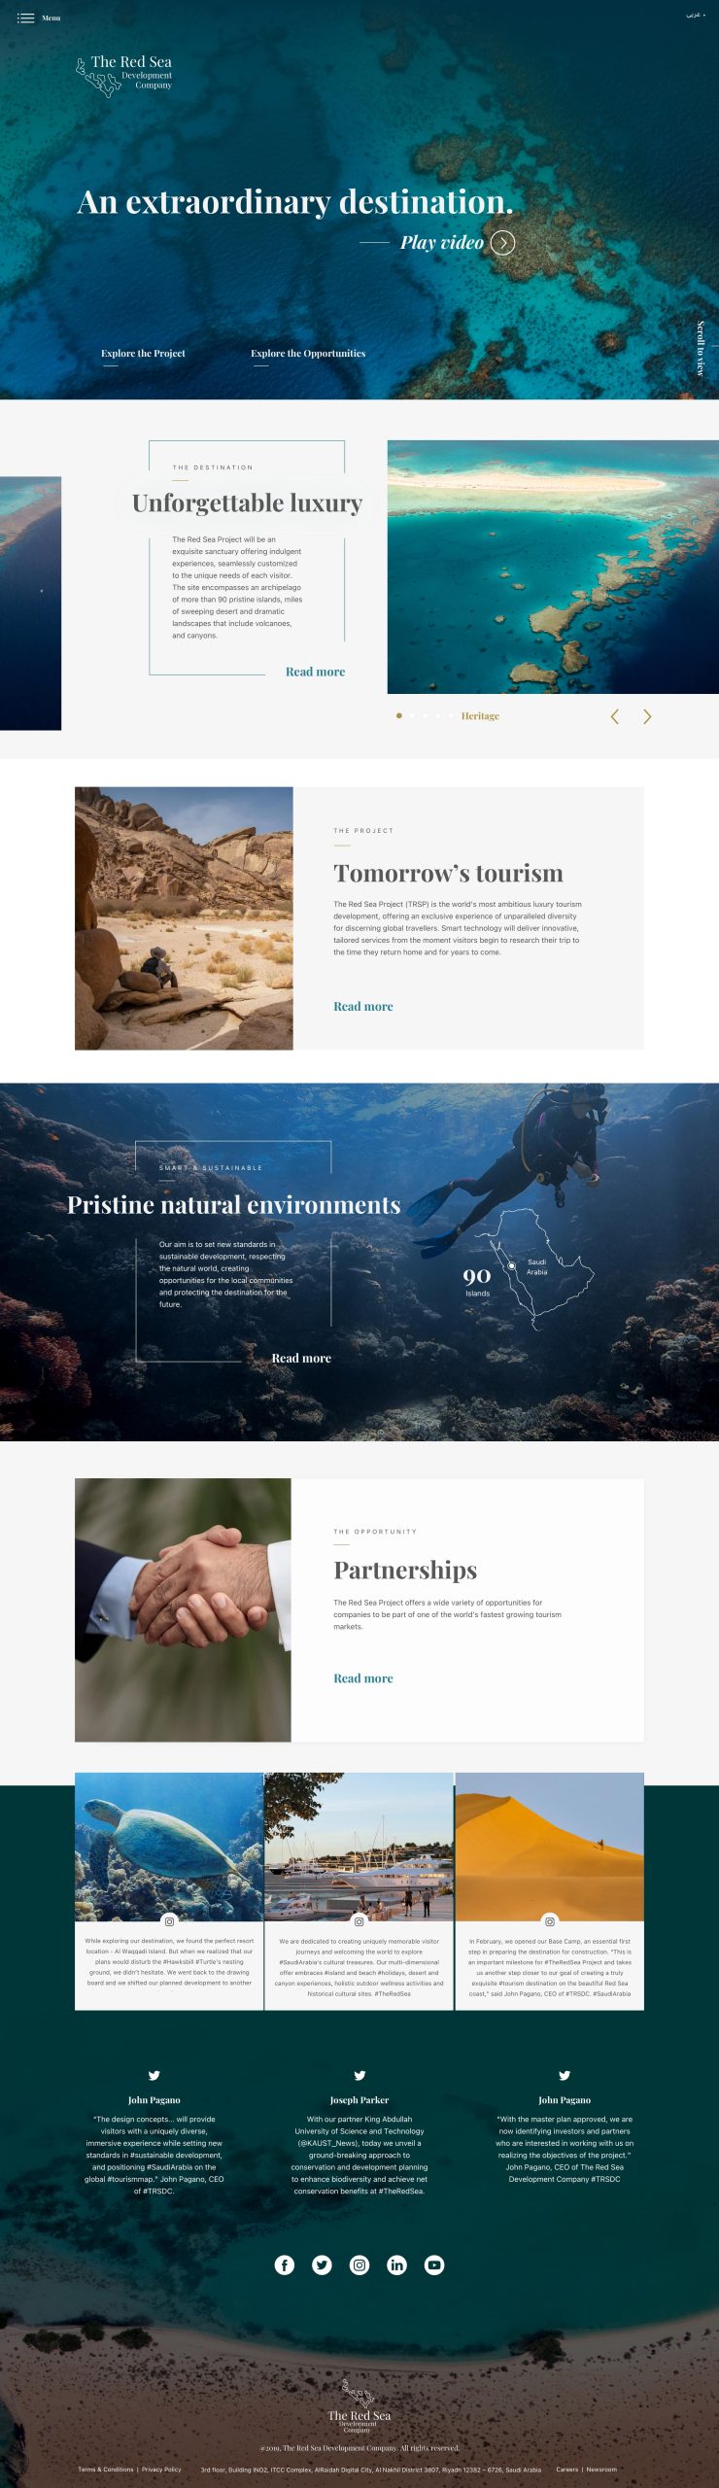Screen dimensions: 719x2488
Task: Switch language to Arabic at top right
Action: (695, 16)
